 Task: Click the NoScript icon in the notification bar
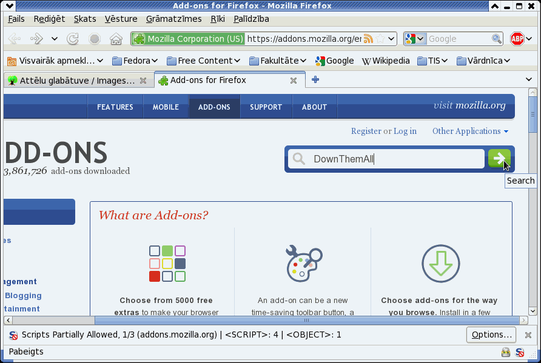click(13, 335)
